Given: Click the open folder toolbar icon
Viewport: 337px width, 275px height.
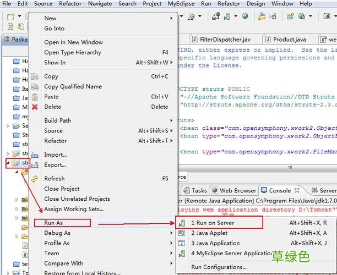Looking at the screenshot, I should click(x=262, y=16).
